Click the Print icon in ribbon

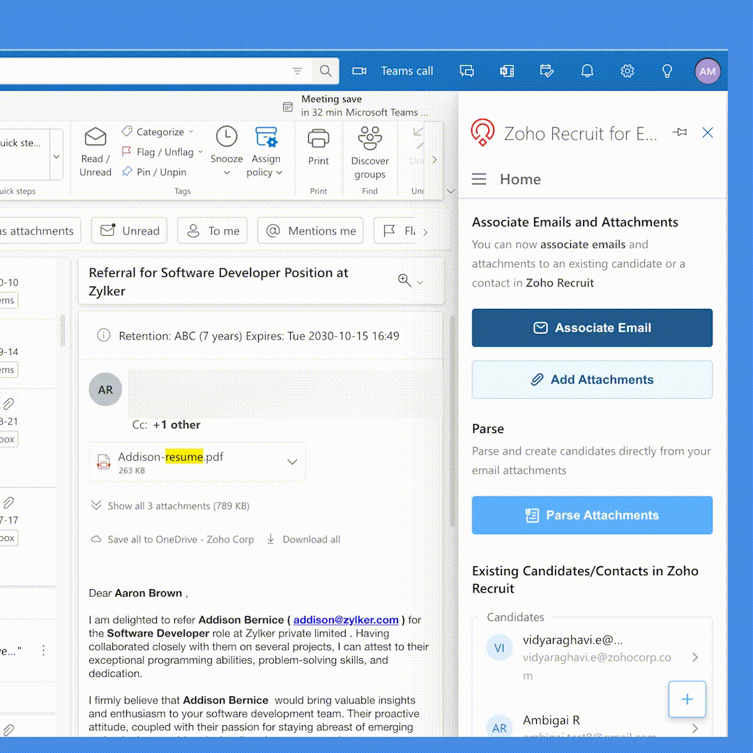coord(319,147)
